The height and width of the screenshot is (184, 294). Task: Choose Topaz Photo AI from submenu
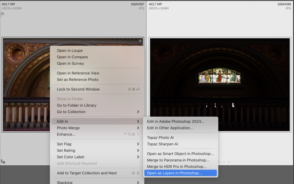[160, 138]
